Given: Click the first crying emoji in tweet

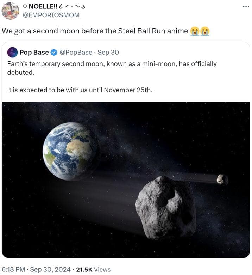Looking at the screenshot, I should click(195, 31).
